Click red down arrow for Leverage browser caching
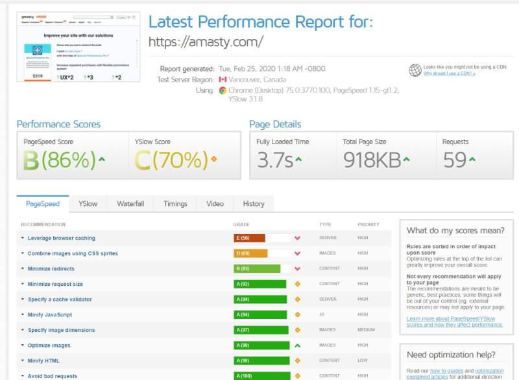This screenshot has height=380, width=519. (x=297, y=238)
